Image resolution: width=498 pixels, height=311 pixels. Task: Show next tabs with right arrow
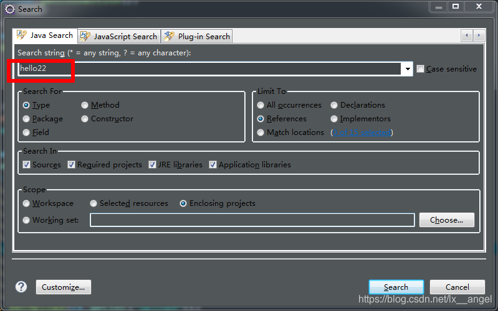pyautogui.click(x=479, y=35)
